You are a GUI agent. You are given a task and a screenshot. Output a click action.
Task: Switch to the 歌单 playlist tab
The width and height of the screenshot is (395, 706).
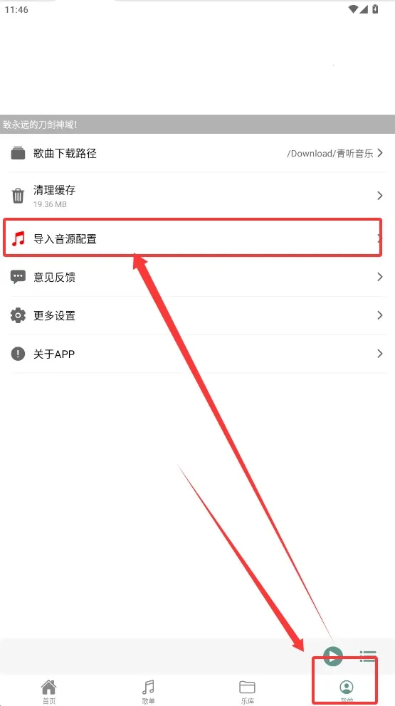click(148, 691)
